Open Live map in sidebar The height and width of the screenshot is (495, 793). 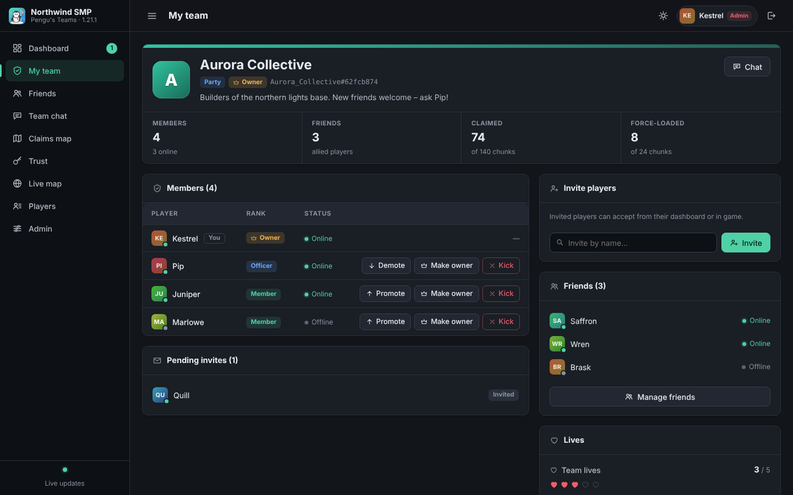(64, 184)
